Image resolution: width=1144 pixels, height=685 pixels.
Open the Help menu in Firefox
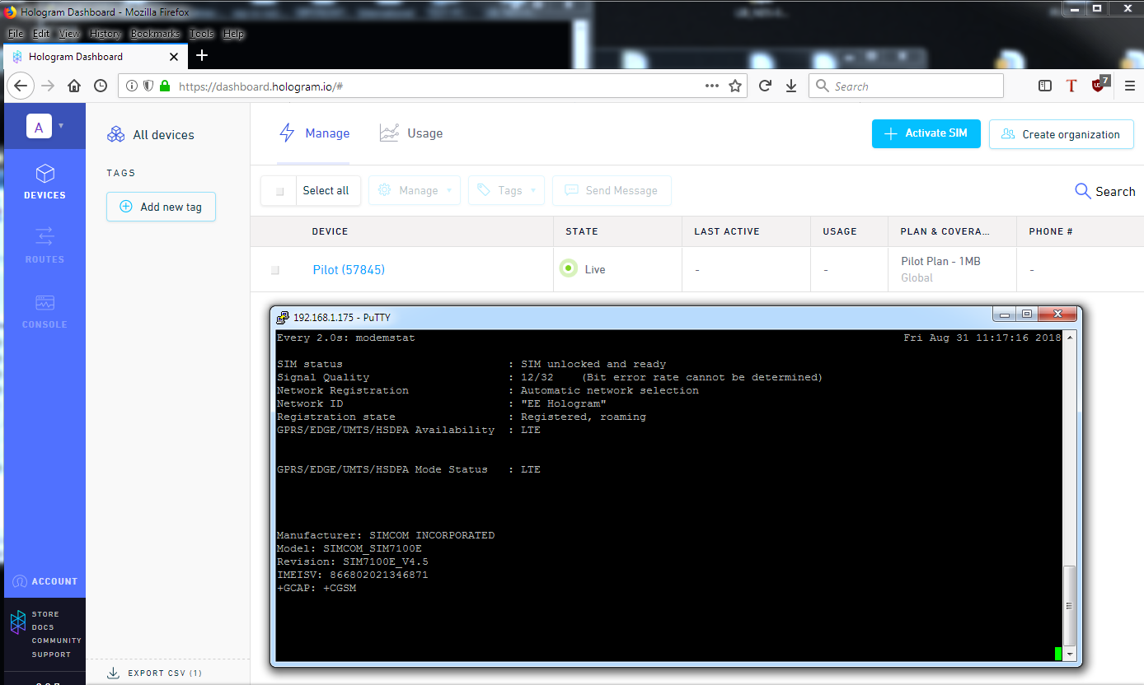[234, 34]
